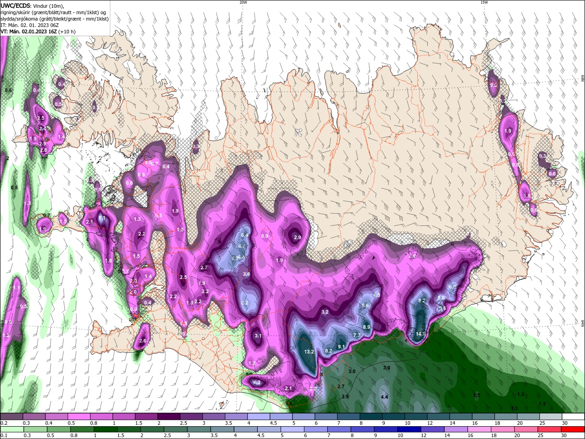585x439 pixels.
Task: Click the 20W longitude label
Action: 243,2
